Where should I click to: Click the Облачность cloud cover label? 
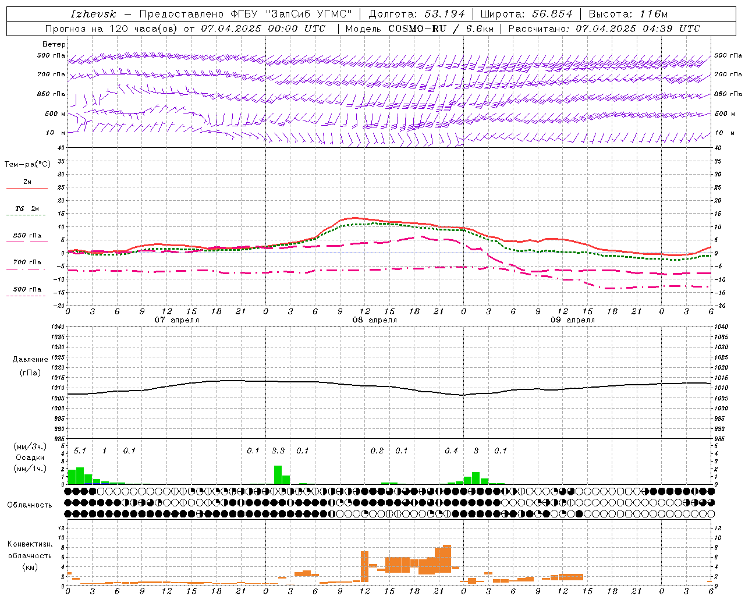(30, 505)
